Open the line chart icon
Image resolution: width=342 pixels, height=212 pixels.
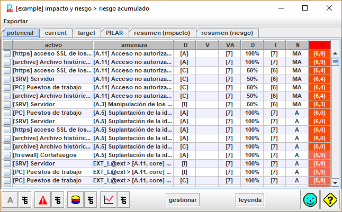tap(109, 200)
